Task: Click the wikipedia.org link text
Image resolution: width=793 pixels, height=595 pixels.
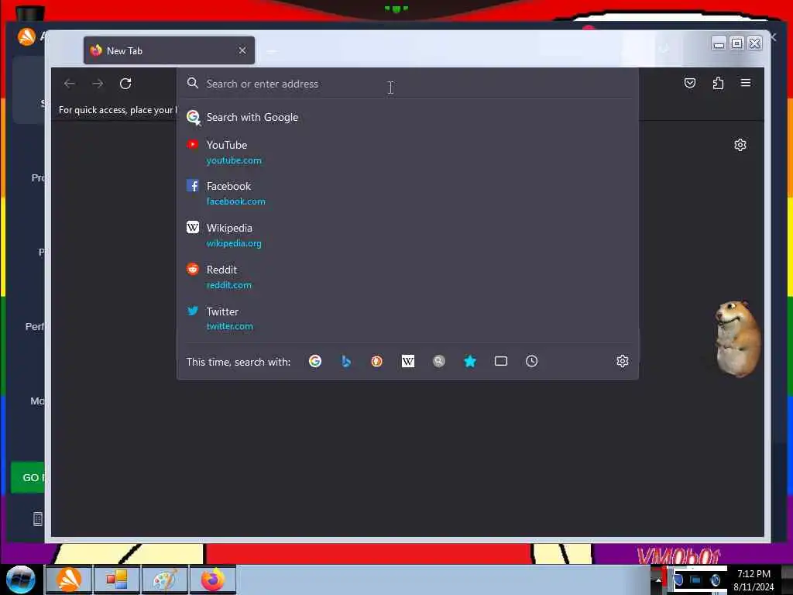Action: (234, 243)
